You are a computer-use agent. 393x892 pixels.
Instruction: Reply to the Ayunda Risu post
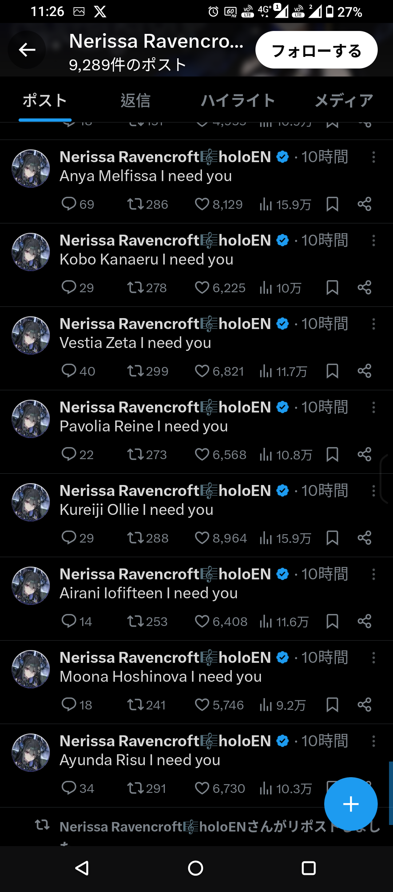click(x=69, y=788)
